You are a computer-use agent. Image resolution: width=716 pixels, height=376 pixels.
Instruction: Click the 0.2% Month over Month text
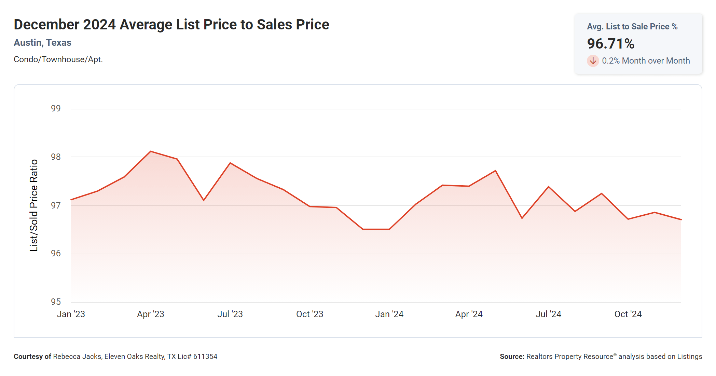[x=646, y=61]
